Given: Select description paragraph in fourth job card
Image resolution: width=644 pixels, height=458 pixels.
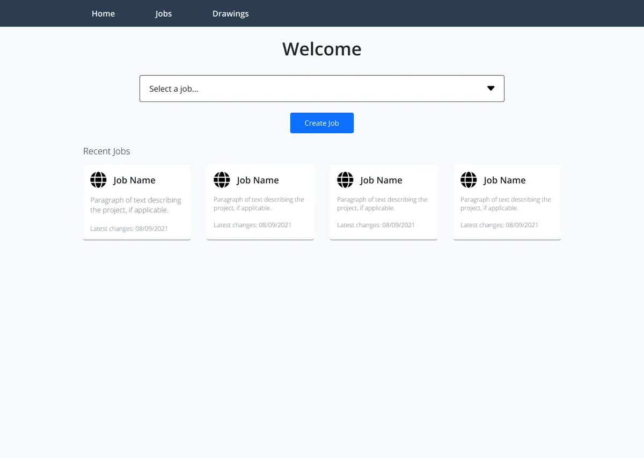Looking at the screenshot, I should [x=506, y=203].
